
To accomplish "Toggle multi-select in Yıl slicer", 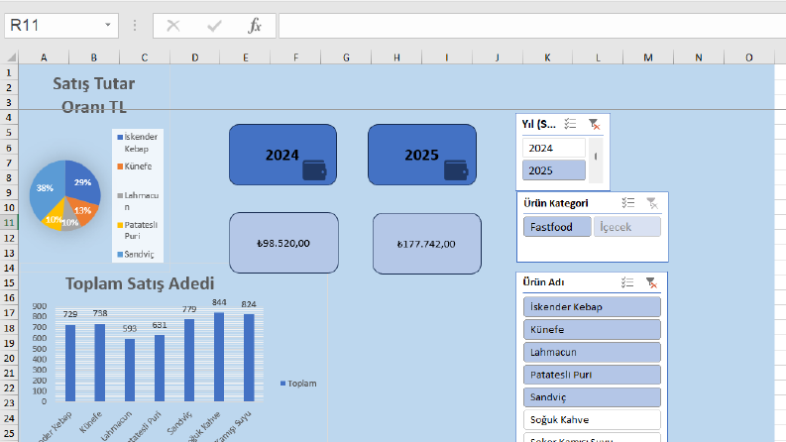I will click(x=570, y=124).
